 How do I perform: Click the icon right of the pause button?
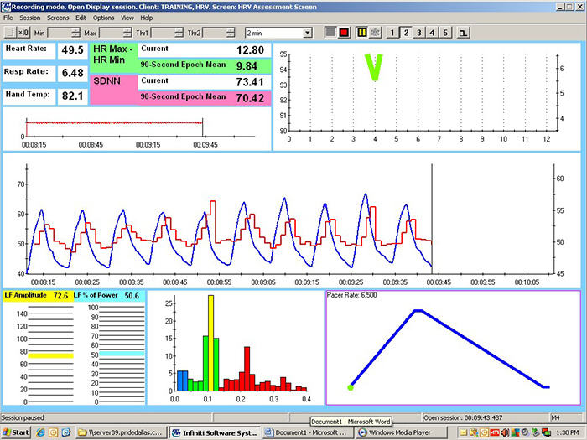click(x=375, y=32)
